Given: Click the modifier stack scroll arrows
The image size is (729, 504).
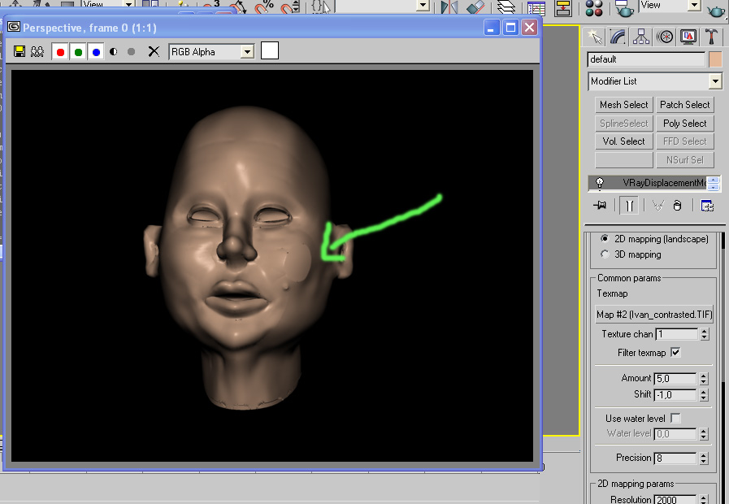Looking at the screenshot, I should 714,183.
